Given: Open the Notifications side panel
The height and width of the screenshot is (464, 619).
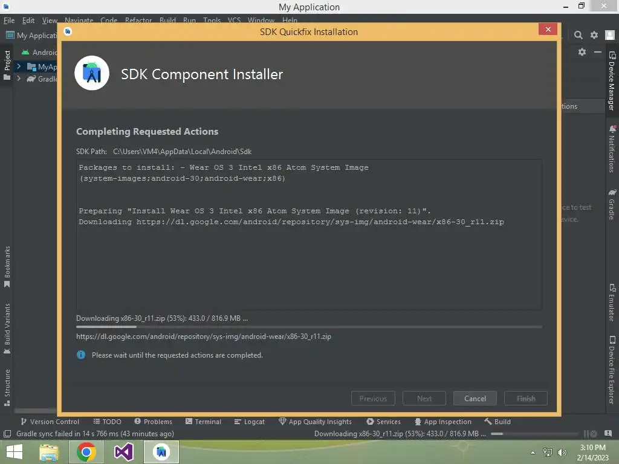Looking at the screenshot, I should click(612, 149).
